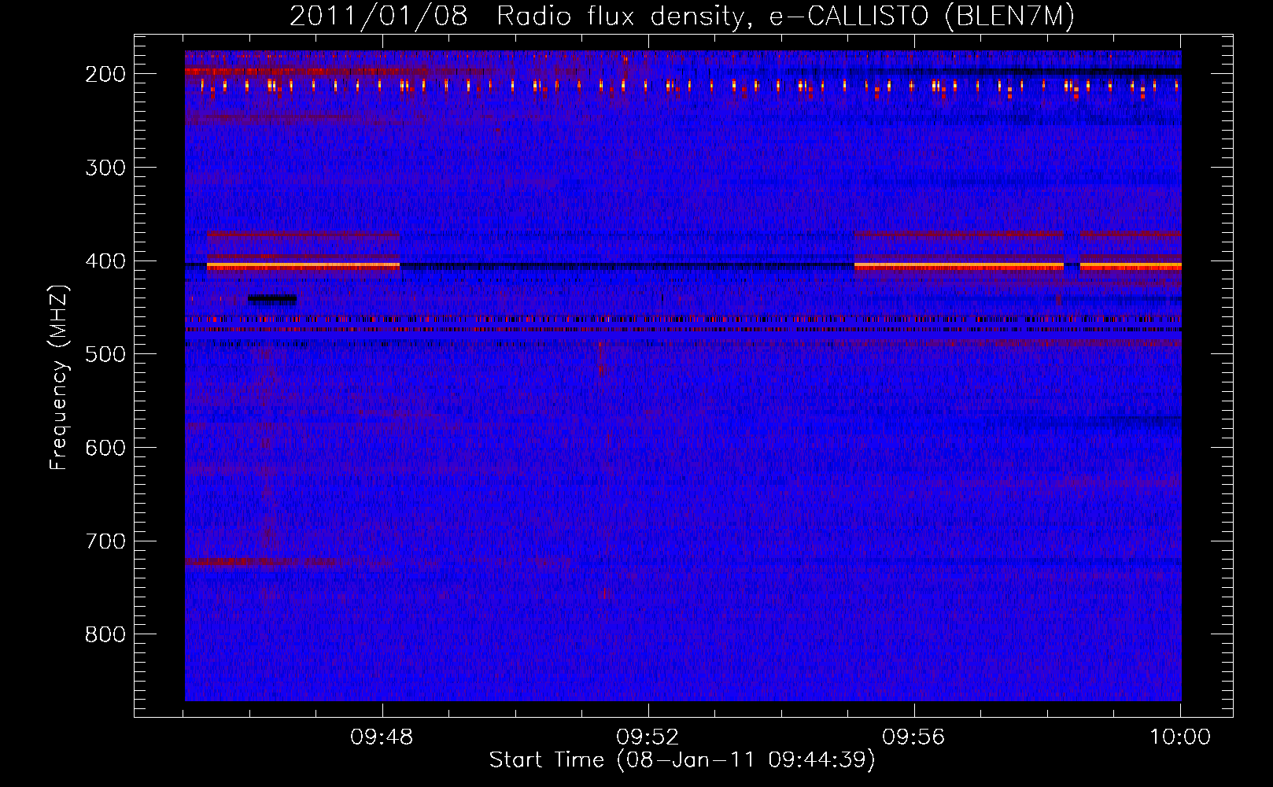Click the Frequency (MHZ) axis title
The height and width of the screenshot is (787, 1273).
click(60, 377)
